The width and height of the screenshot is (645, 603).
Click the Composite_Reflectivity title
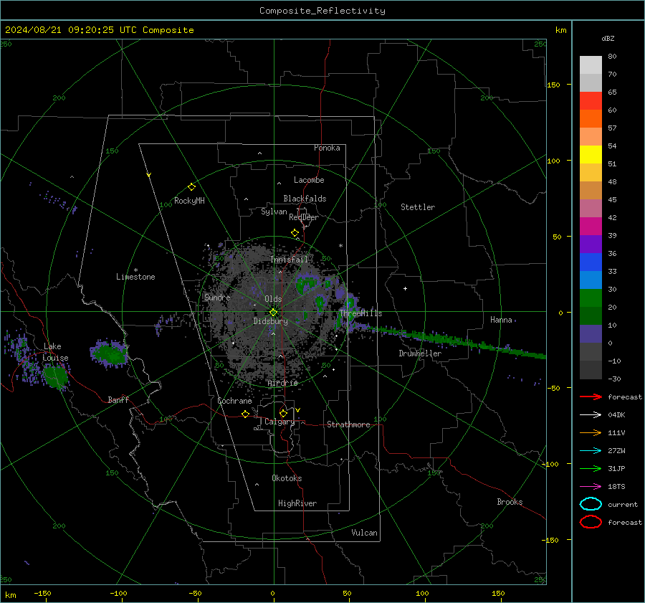tap(322, 11)
